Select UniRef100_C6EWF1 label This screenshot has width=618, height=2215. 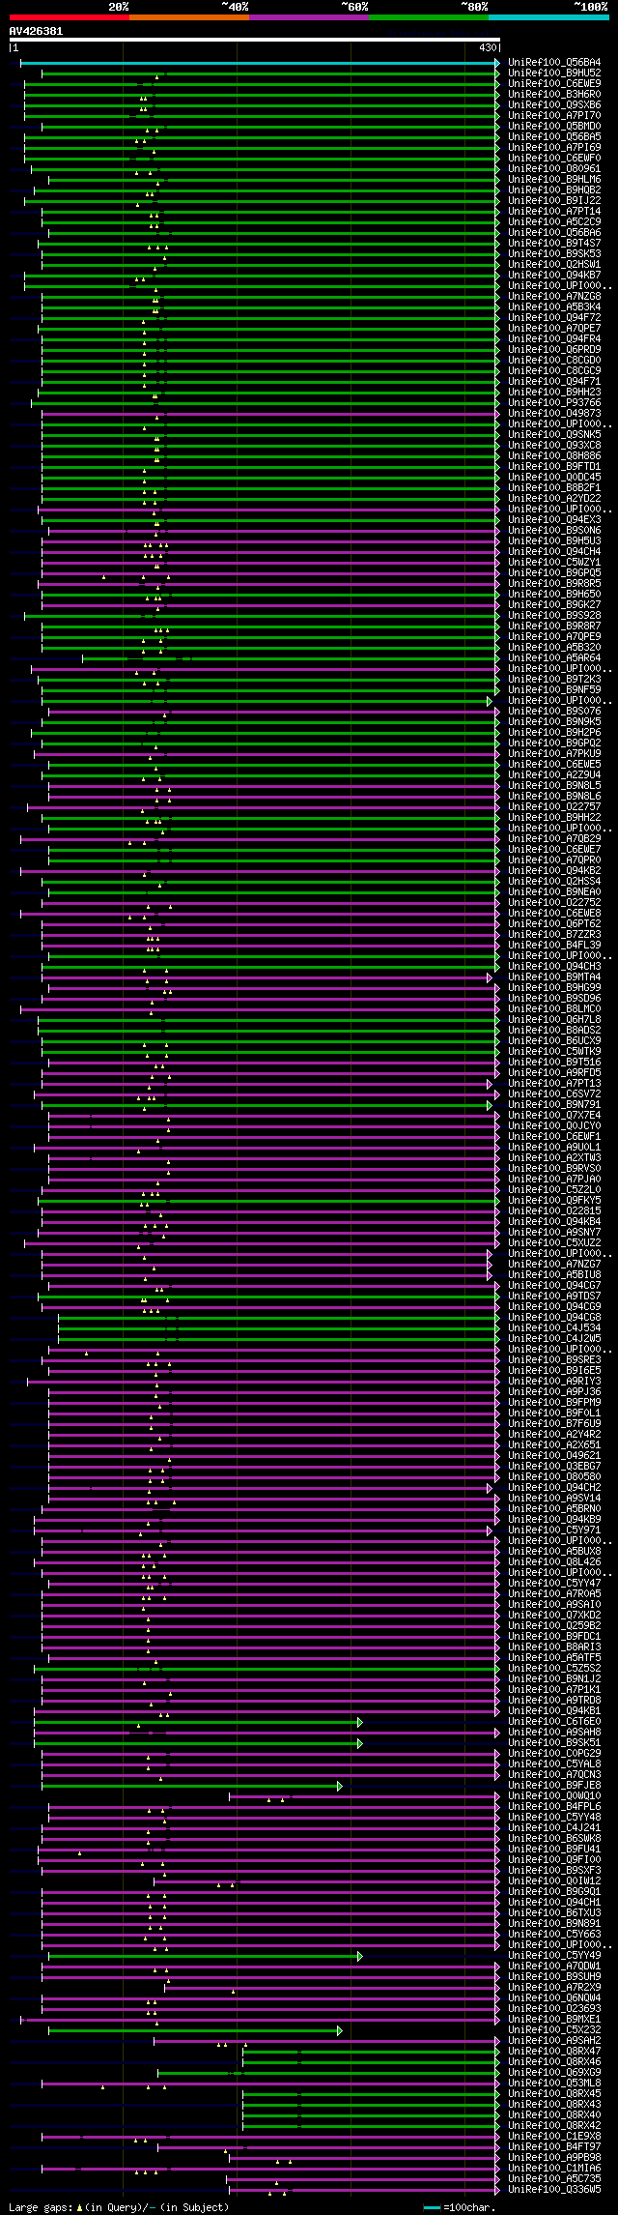point(554,1137)
